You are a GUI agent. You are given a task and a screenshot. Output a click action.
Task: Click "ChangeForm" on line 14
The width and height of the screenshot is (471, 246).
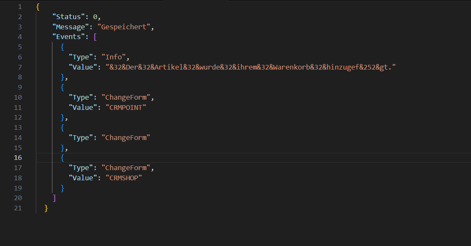[x=126, y=137]
